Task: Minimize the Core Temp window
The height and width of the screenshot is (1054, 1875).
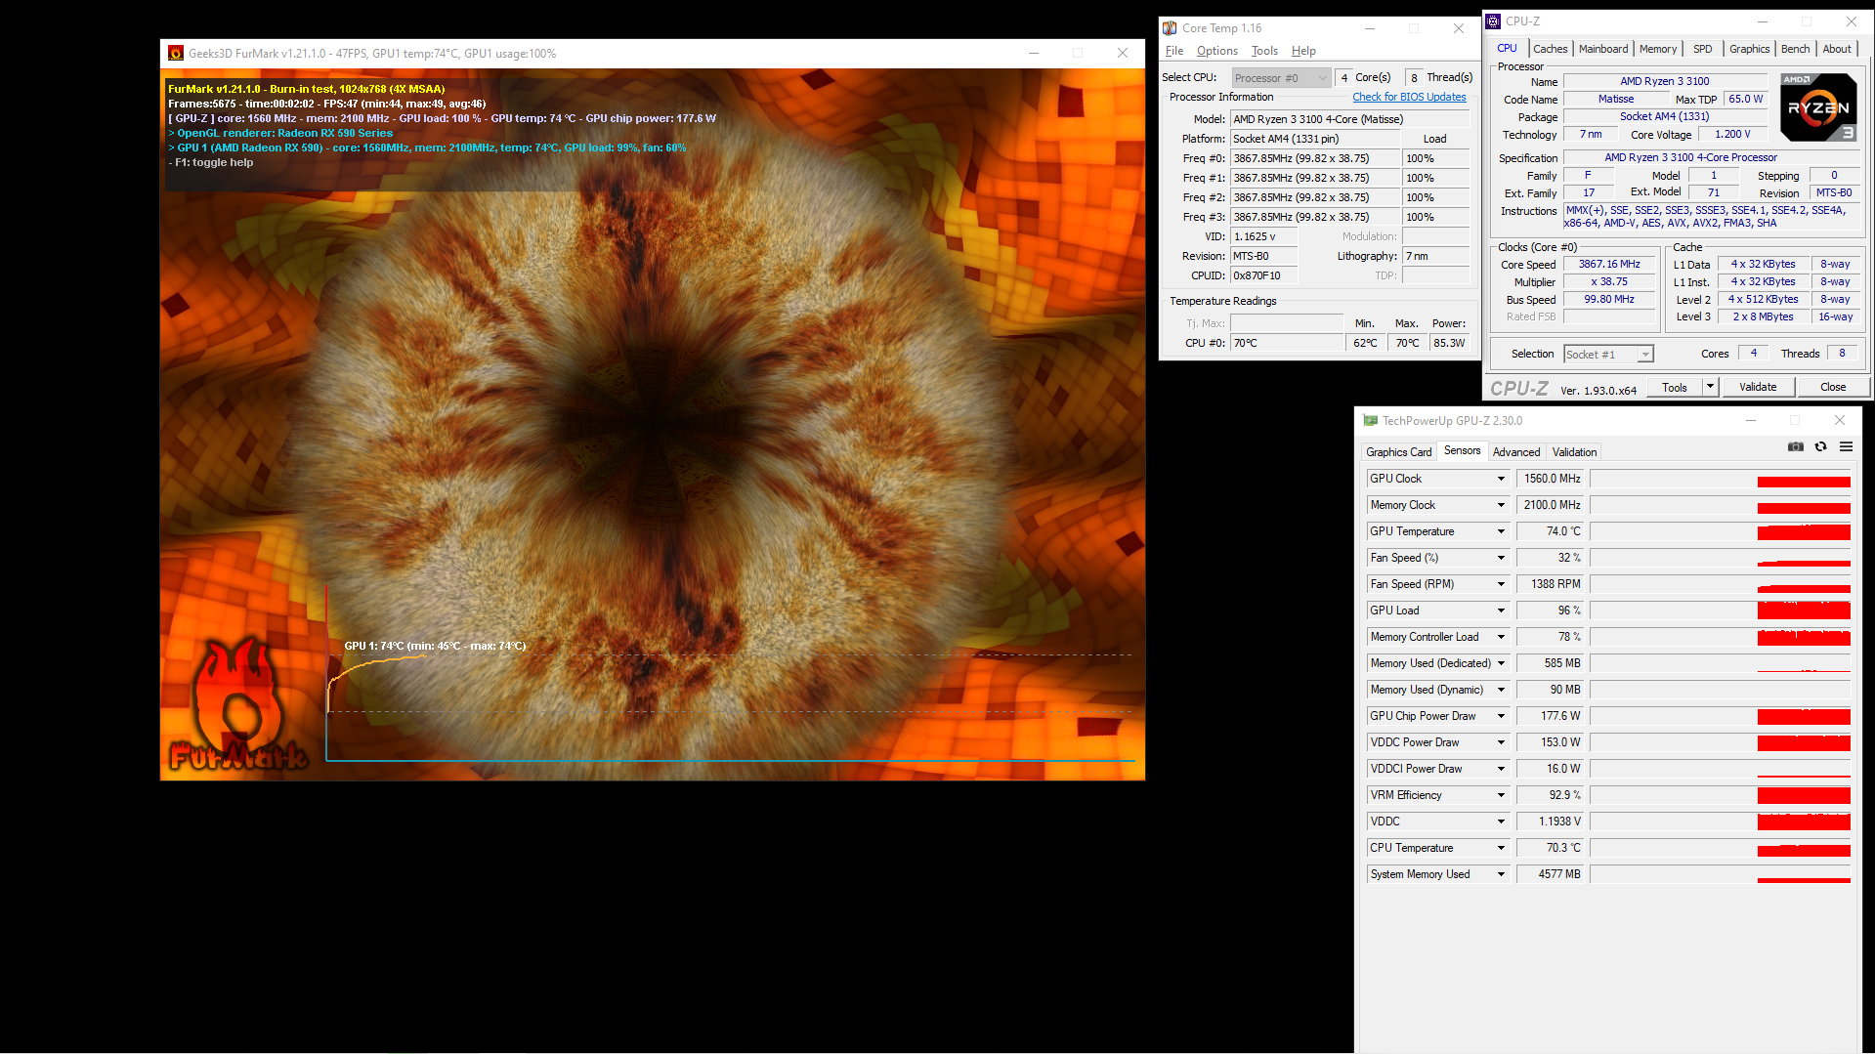Action: pyautogui.click(x=1370, y=28)
